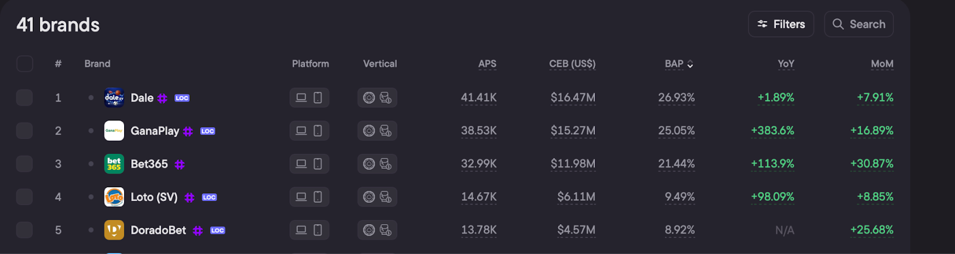Click the mobile platform icon in Bet365 row
955x254 pixels.
318,164
